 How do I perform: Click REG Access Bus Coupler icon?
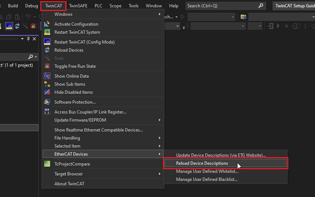click(x=47, y=112)
